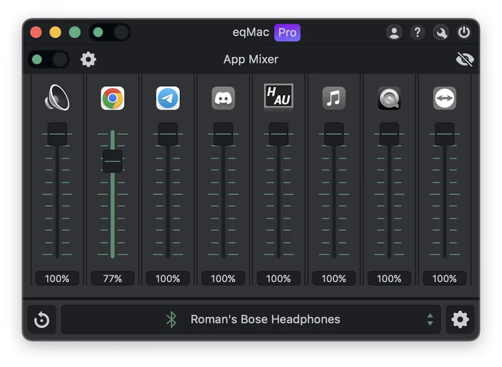Expand Roman's Bose Headphones device list
The height and width of the screenshot is (367, 502).
(x=265, y=319)
